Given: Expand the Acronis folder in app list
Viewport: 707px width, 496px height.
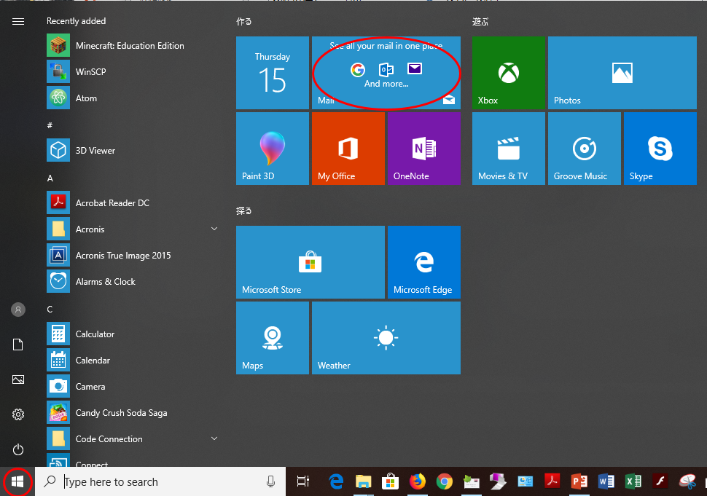Looking at the screenshot, I should point(214,229).
